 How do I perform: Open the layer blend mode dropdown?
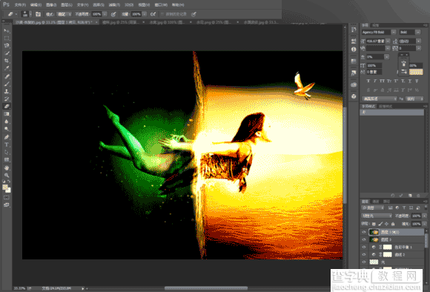tap(377, 216)
